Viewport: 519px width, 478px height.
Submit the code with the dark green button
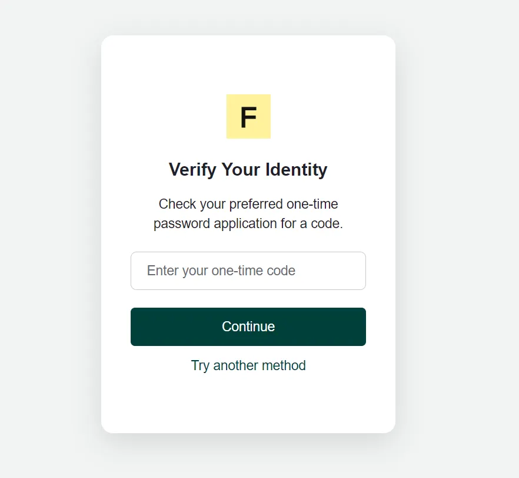point(248,327)
